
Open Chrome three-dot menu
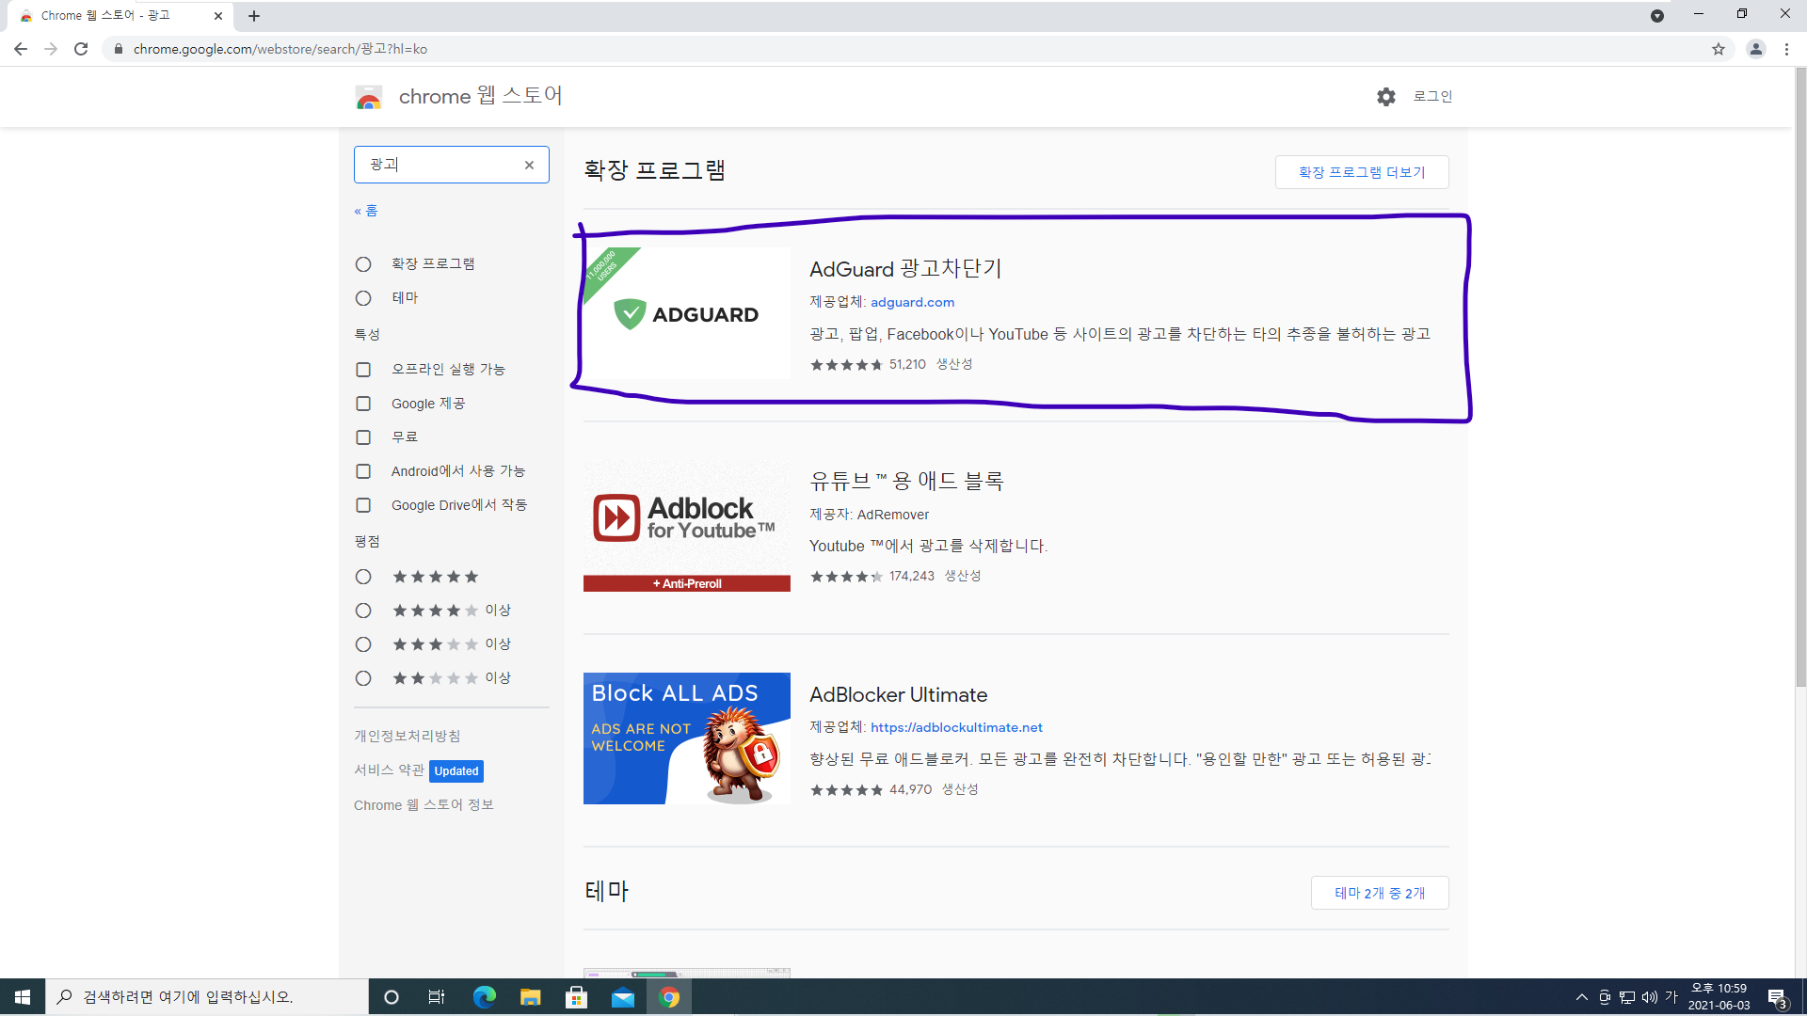[1786, 49]
